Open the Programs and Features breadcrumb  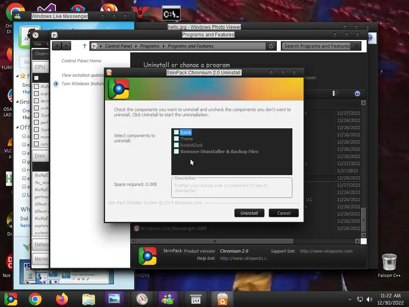[x=191, y=46]
